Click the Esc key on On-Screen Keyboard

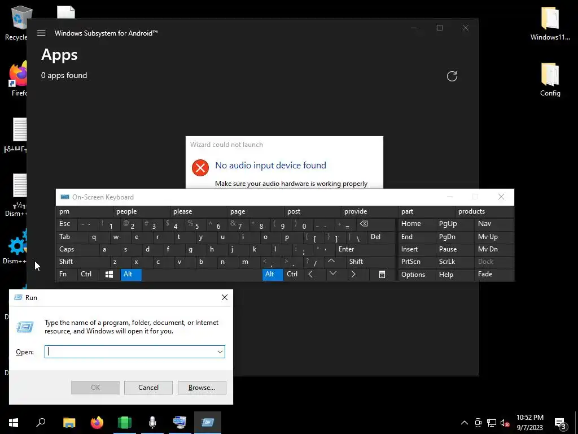(67, 224)
